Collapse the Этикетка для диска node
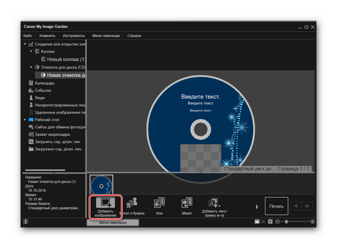Screen dimensions: 337x248 [31, 67]
